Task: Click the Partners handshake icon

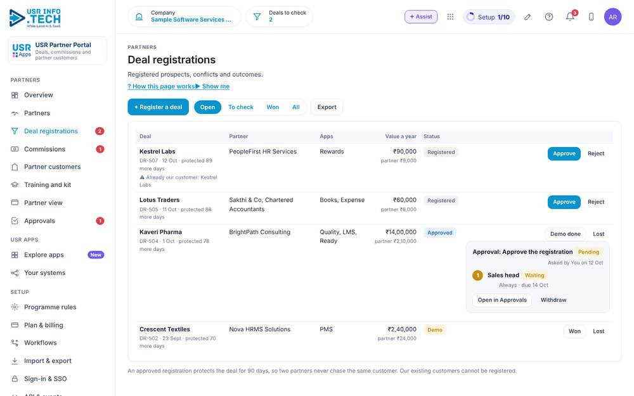Action: click(15, 113)
